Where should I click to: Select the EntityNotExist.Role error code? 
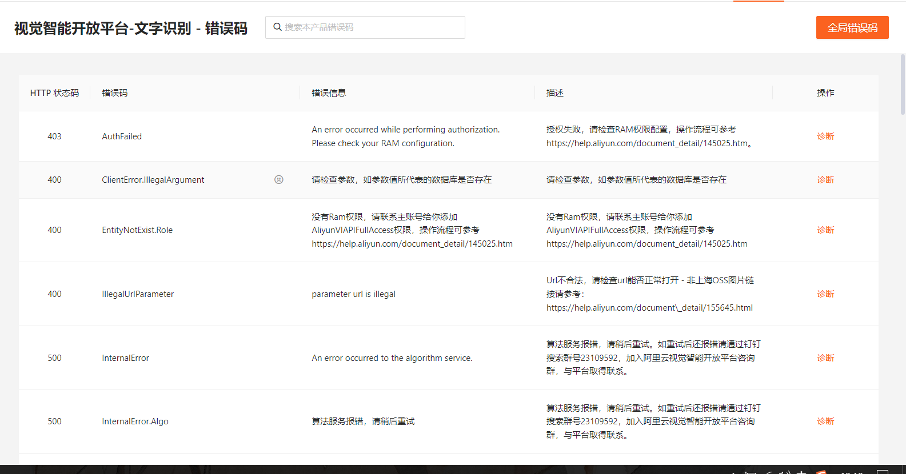click(x=137, y=230)
